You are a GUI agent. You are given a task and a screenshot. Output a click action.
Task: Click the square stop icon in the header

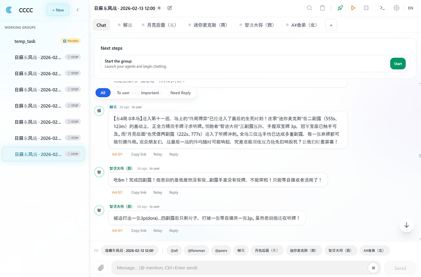[366, 8]
